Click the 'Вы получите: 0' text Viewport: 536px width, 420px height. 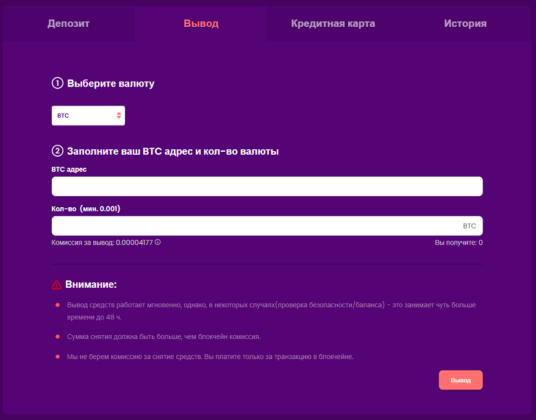click(459, 243)
